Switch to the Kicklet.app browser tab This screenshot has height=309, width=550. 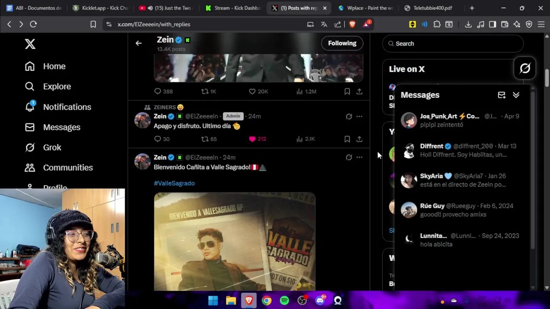[x=100, y=8]
